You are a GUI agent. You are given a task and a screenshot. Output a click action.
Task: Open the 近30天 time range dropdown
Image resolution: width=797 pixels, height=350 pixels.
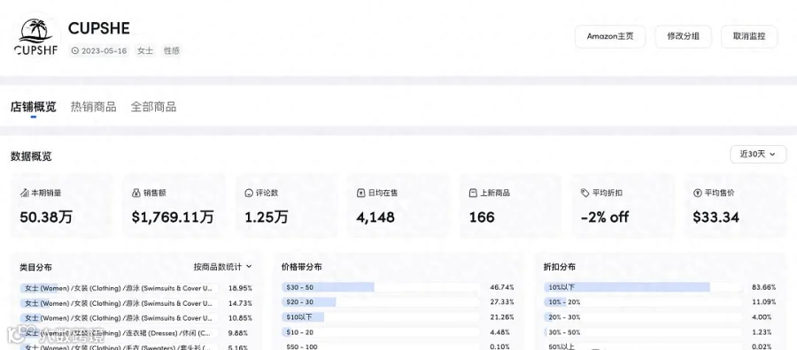click(x=758, y=154)
